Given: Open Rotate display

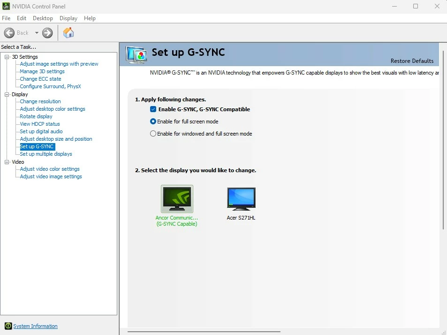Looking at the screenshot, I should click(36, 116).
